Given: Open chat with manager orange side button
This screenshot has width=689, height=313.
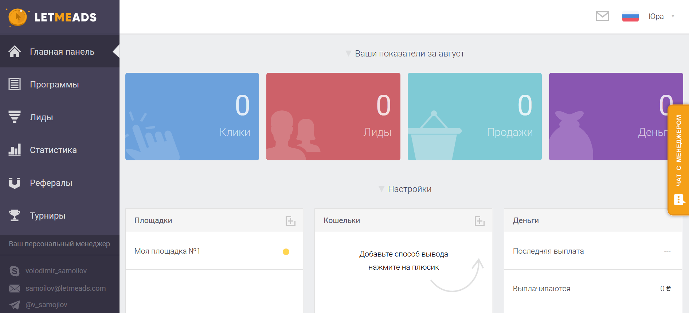Looking at the screenshot, I should (678, 160).
